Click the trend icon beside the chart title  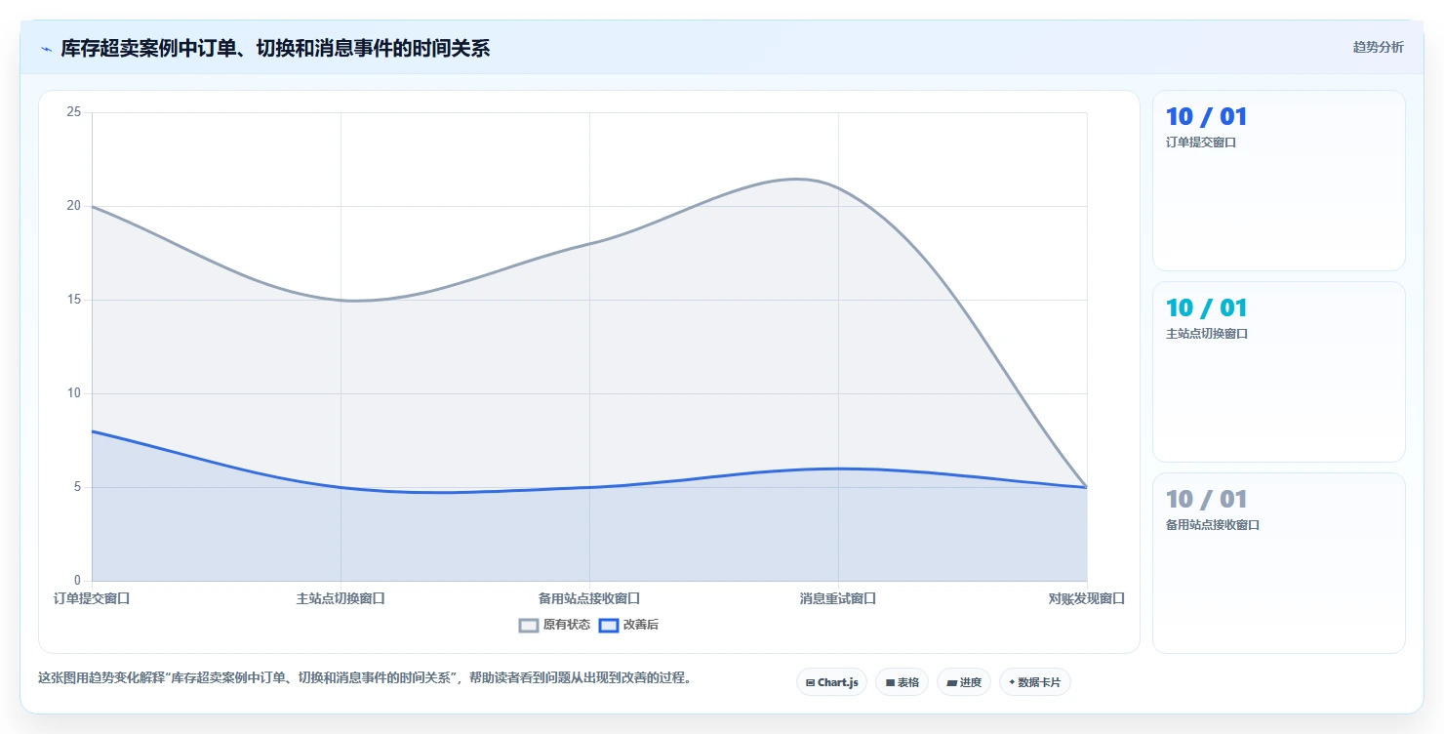pos(46,49)
